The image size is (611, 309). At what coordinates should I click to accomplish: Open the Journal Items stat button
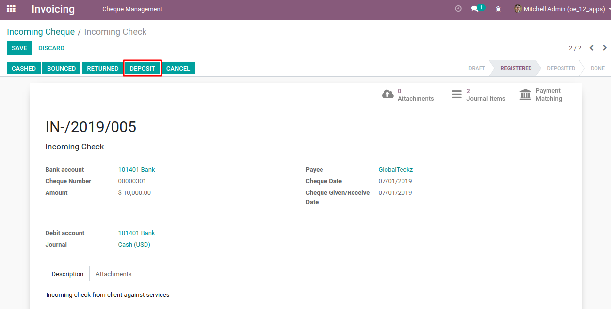pos(478,94)
